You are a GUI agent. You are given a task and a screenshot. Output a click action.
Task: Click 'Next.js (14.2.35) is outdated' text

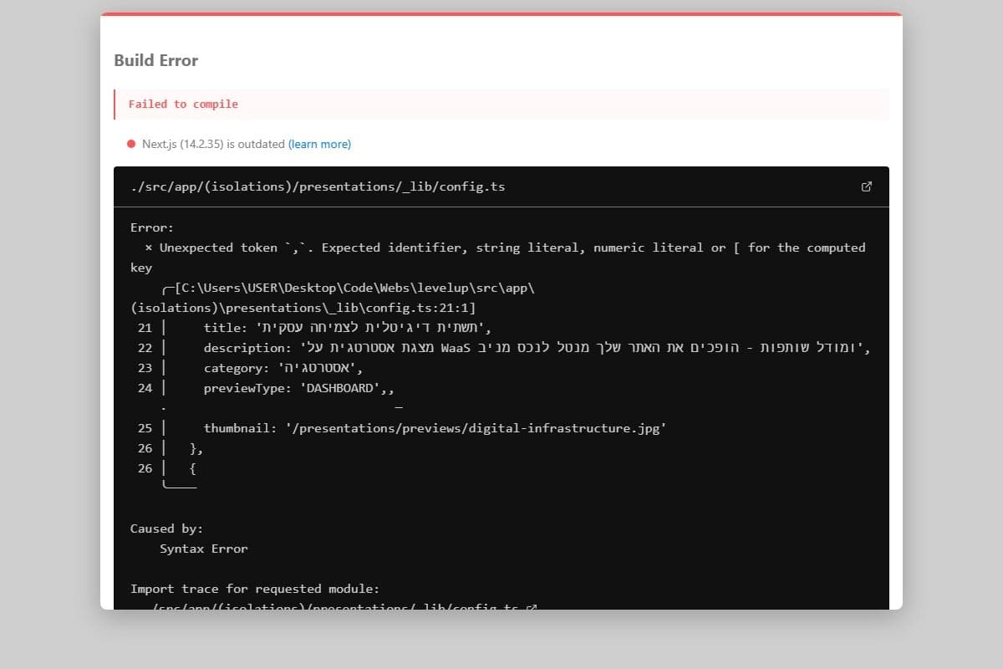click(213, 144)
